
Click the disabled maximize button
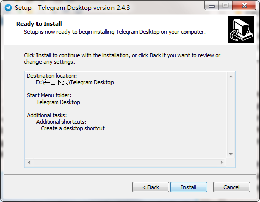tap(226, 6)
